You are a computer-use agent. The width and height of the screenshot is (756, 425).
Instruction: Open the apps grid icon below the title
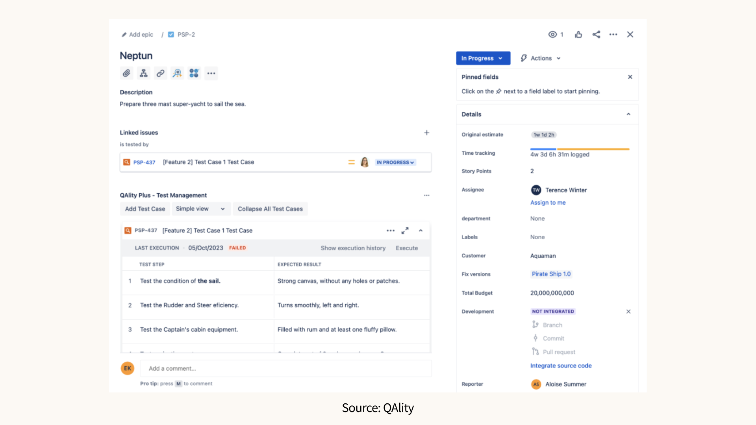[194, 73]
